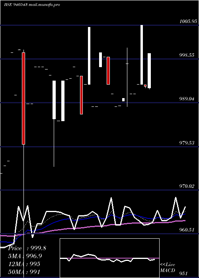Click inside the MACD indicator box

pos(109,258)
